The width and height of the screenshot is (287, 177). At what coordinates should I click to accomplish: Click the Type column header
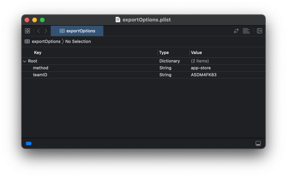click(x=164, y=53)
